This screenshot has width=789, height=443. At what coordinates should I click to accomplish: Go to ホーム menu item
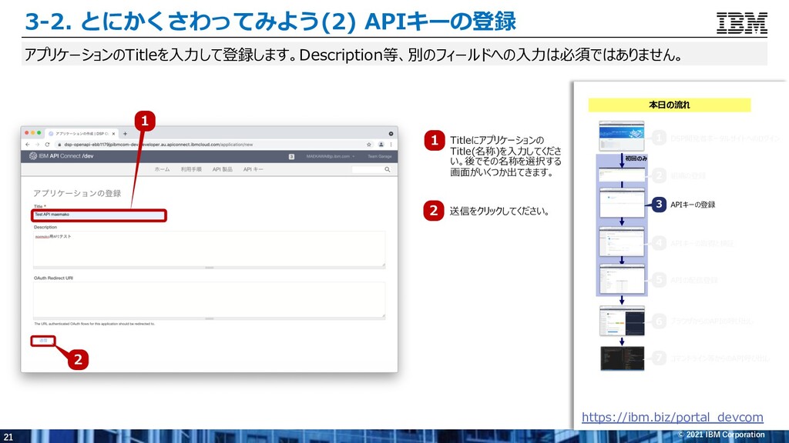pos(162,170)
